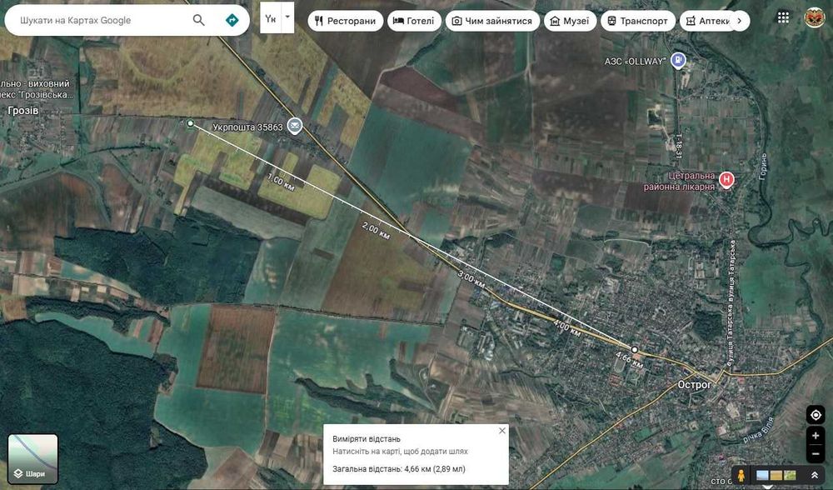Click the search magnifier icon
833x490 pixels.
point(199,20)
